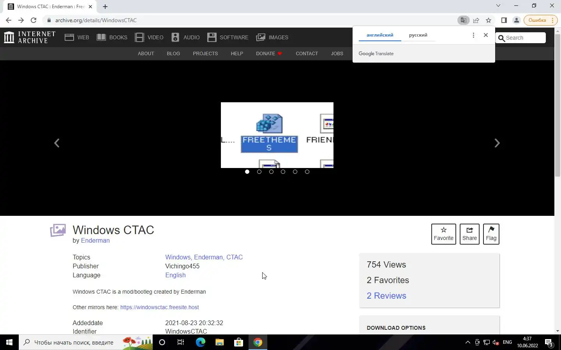Open the Windows Start menu
Image resolution: width=561 pixels, height=350 pixels.
[x=9, y=342]
